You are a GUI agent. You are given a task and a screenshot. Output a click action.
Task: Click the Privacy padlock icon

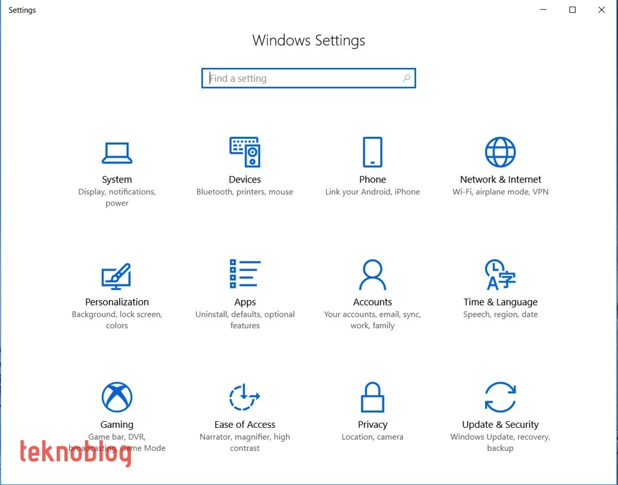point(372,397)
